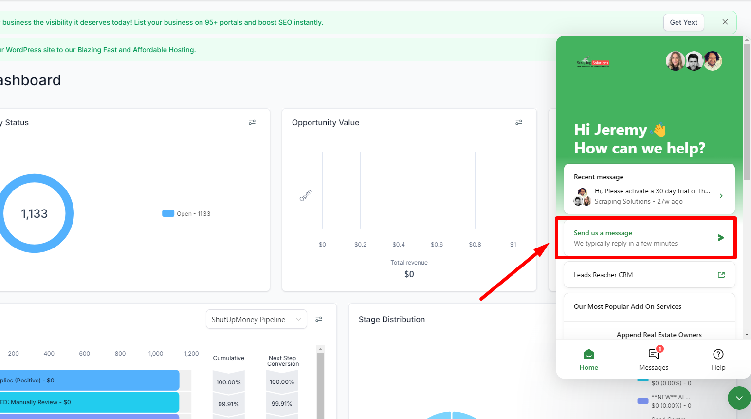Click the WordPress Blazing Fast Hosting banner text
751x419 pixels.
pyautogui.click(x=98, y=50)
